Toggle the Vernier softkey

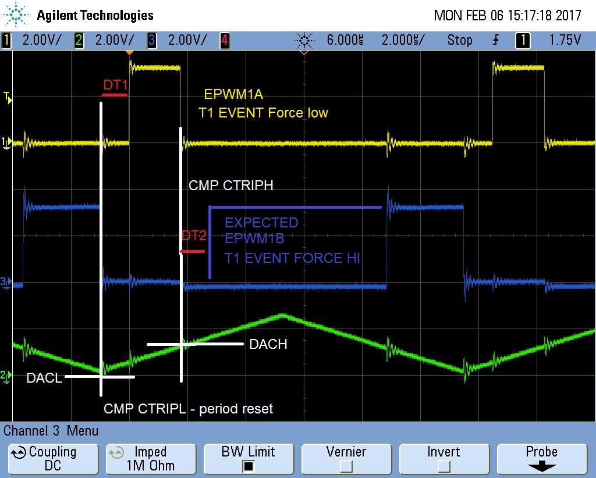346,459
